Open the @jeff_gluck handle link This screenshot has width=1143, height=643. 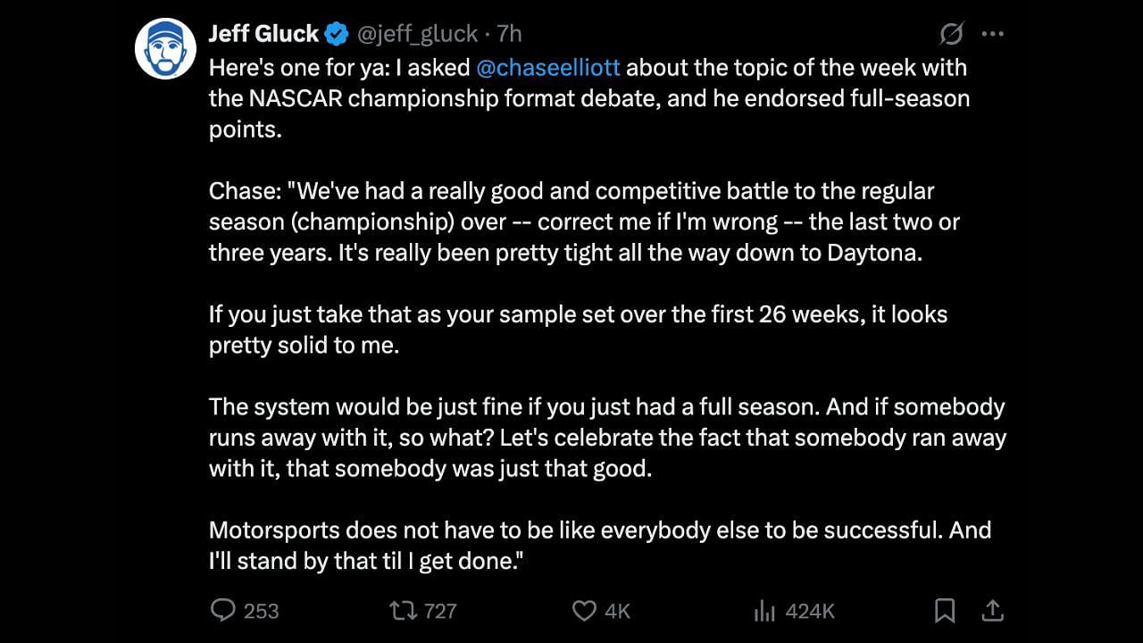(417, 34)
